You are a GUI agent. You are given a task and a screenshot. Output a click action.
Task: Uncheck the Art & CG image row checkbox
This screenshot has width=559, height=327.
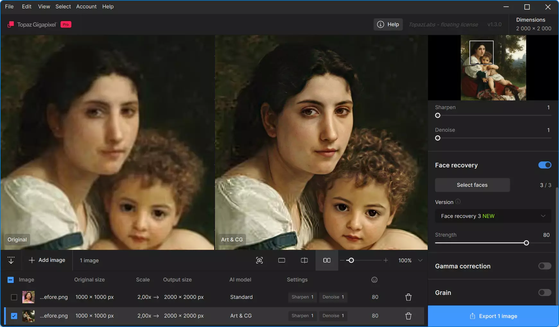tap(14, 316)
